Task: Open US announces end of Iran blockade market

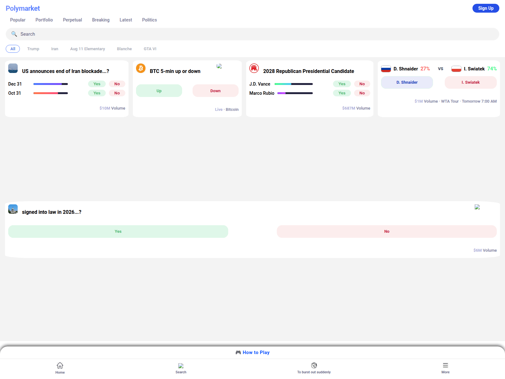Action: pyautogui.click(x=66, y=71)
